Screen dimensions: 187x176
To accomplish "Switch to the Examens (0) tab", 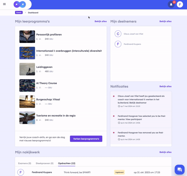I will click(x=25, y=163).
